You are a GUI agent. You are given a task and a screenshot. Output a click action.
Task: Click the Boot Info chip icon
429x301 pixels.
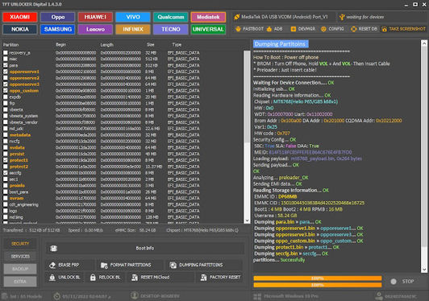point(53,248)
